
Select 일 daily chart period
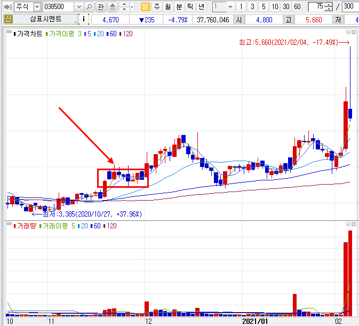tap(145, 7)
